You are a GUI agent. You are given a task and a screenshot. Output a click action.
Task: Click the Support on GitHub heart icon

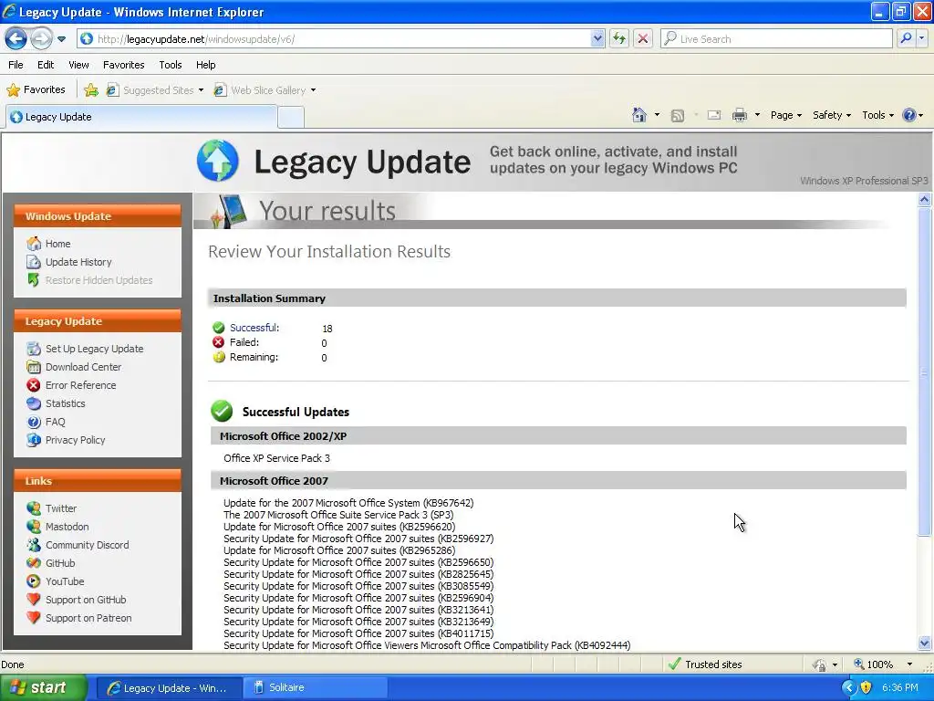[34, 600]
